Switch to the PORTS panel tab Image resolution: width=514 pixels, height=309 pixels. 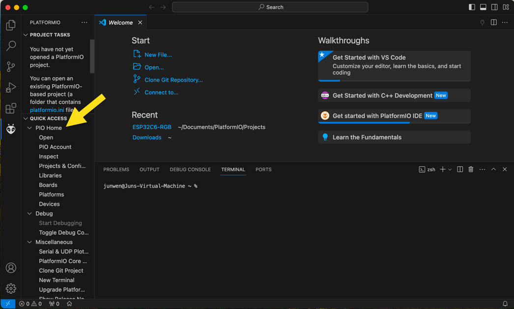pyautogui.click(x=263, y=169)
